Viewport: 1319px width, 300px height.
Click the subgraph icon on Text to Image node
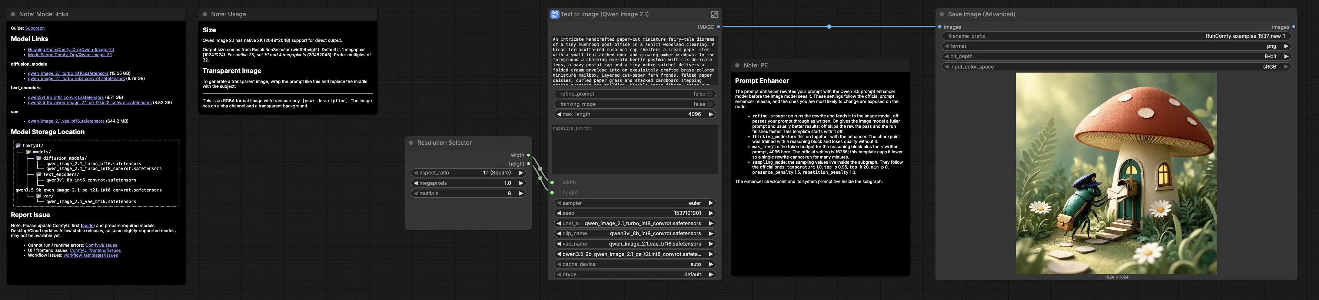tap(555, 14)
